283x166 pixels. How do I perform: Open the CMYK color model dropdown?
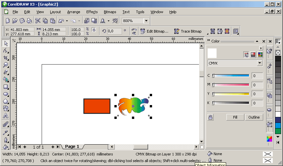point(260,63)
